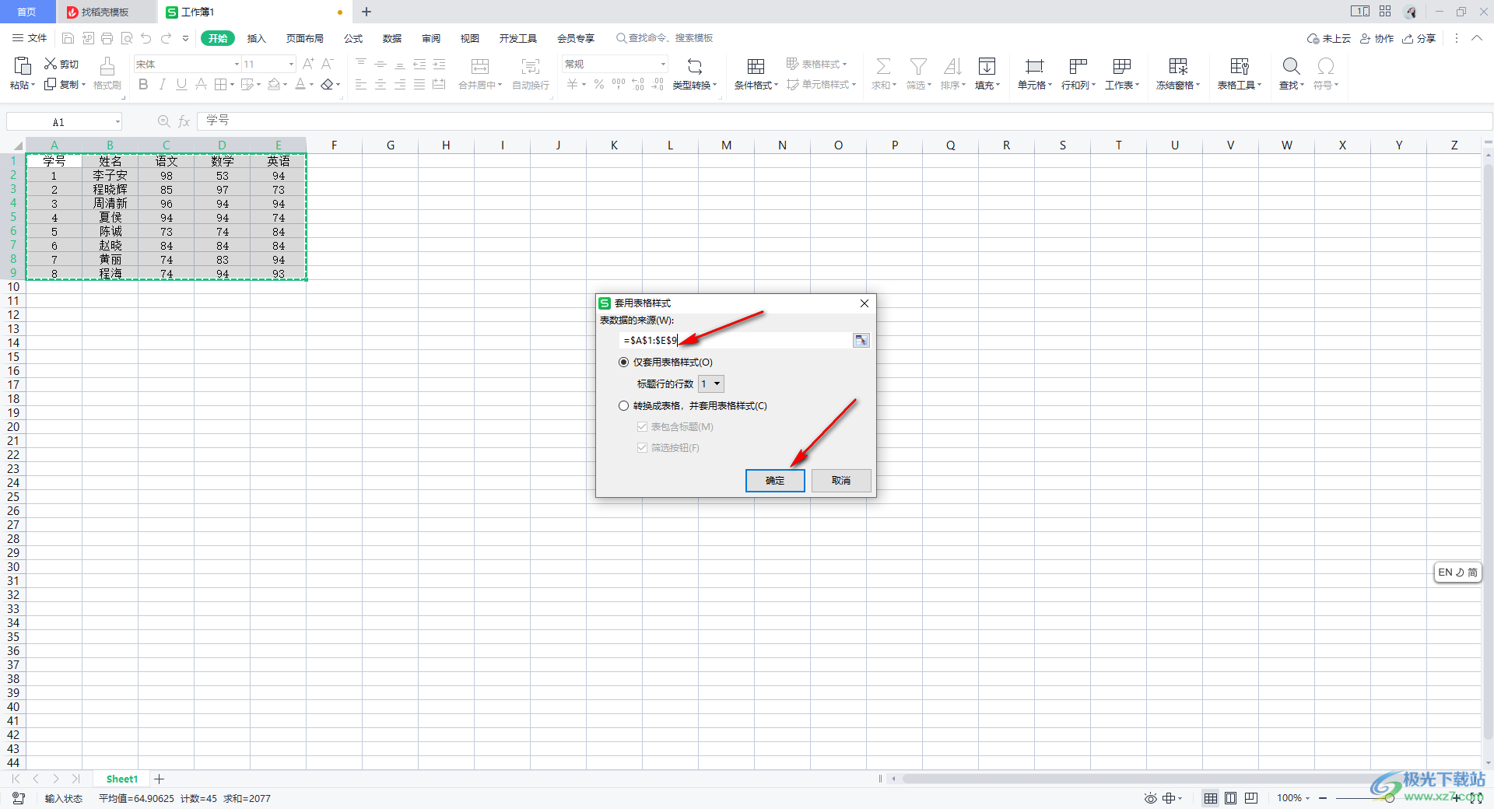
Task: Open the fill color picker
Action: point(278,85)
